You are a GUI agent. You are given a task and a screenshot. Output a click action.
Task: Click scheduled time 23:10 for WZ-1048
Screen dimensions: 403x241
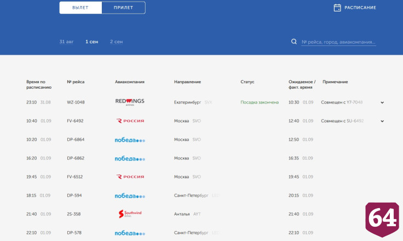[x=31, y=102]
